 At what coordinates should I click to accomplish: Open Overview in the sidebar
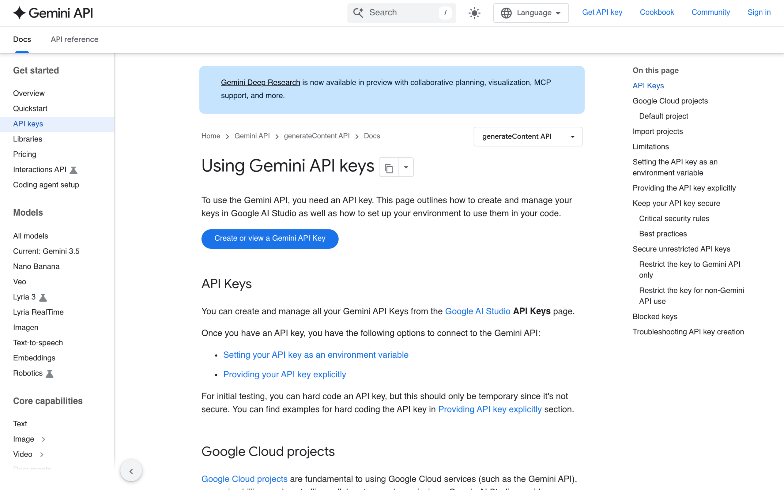click(x=29, y=93)
